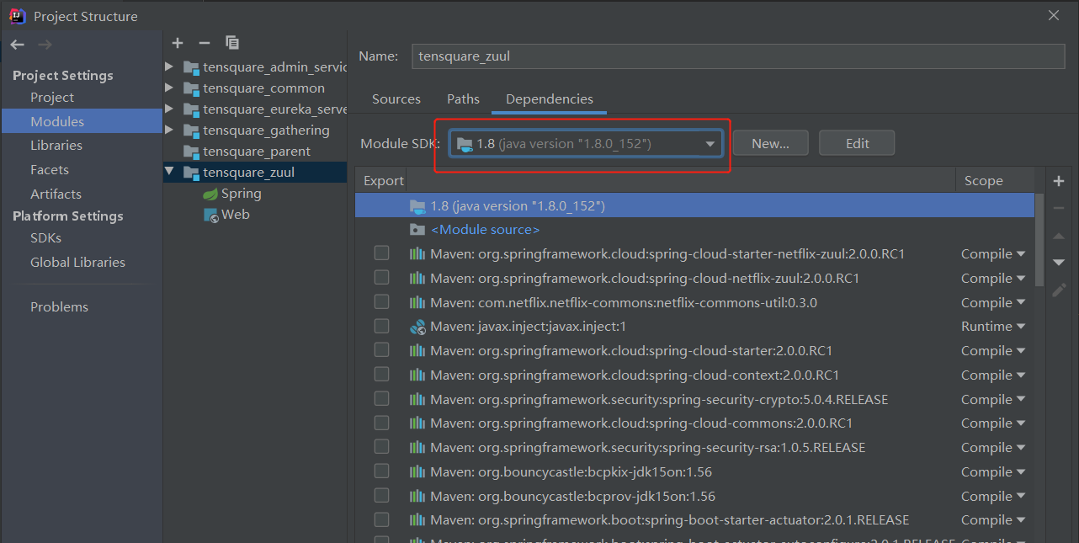Select bcprov-jdk15on:1.56 dependency row
1079x543 pixels.
point(695,497)
